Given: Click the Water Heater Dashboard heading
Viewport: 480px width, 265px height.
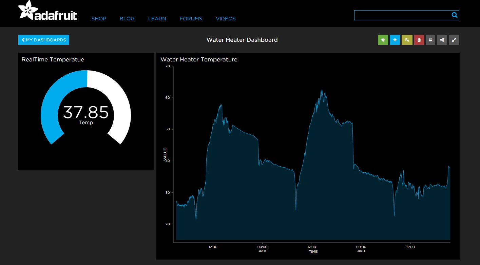Looking at the screenshot, I should pos(242,40).
